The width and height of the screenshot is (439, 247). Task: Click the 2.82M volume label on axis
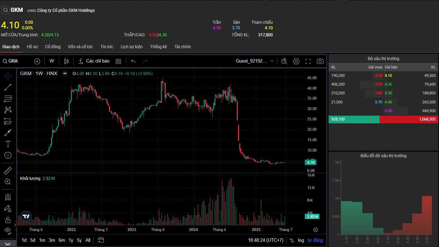pos(312,217)
